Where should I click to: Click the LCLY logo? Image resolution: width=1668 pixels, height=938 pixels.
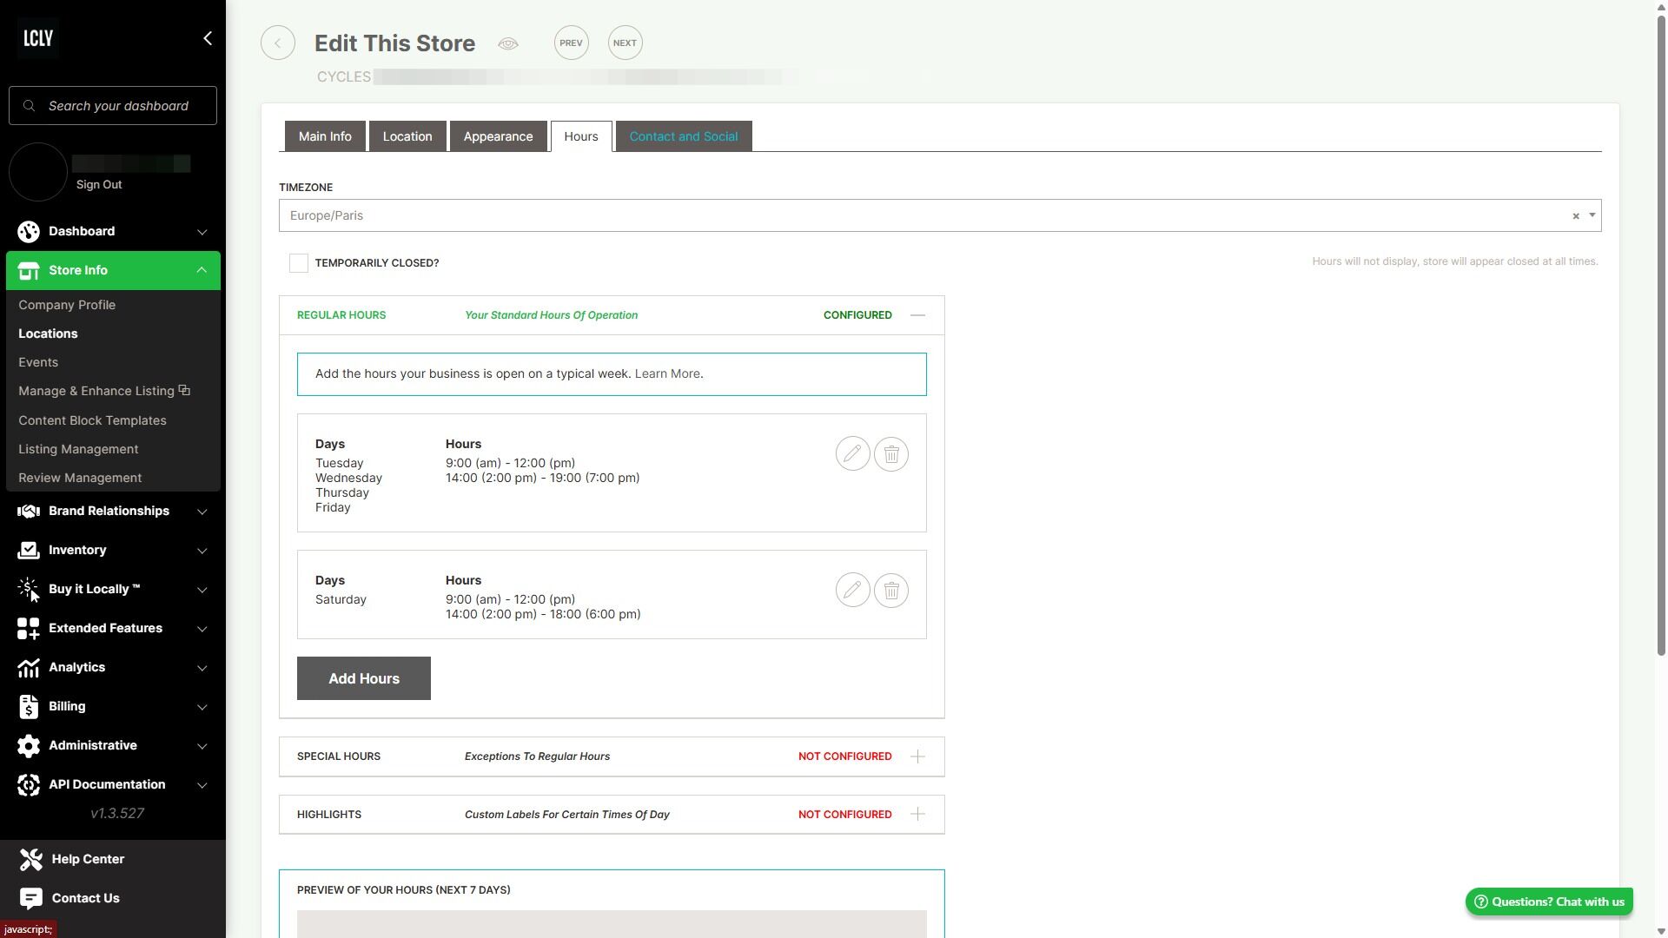coord(38,38)
